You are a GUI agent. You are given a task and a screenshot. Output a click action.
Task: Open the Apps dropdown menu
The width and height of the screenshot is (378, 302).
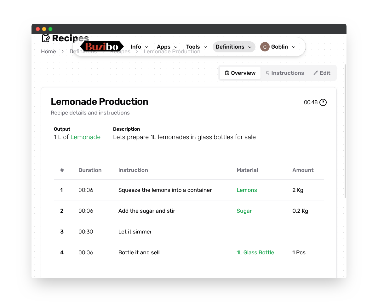167,47
